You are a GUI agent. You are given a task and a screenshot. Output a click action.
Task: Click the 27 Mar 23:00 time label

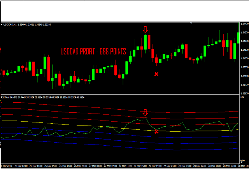(x=170, y=166)
